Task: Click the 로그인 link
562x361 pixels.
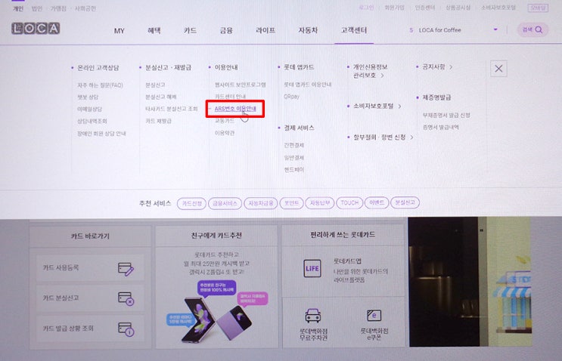Action: [366, 8]
